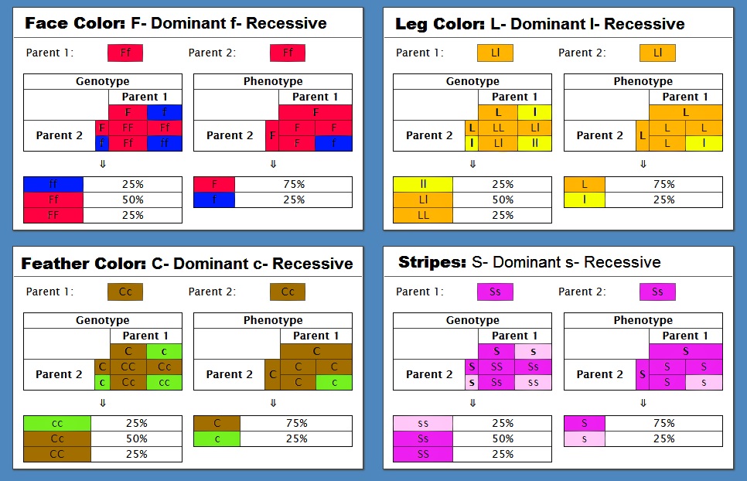Viewport: 747px width, 481px height.
Task: Click the Phenotype header in the Leg Color panel
Action: 643,81
